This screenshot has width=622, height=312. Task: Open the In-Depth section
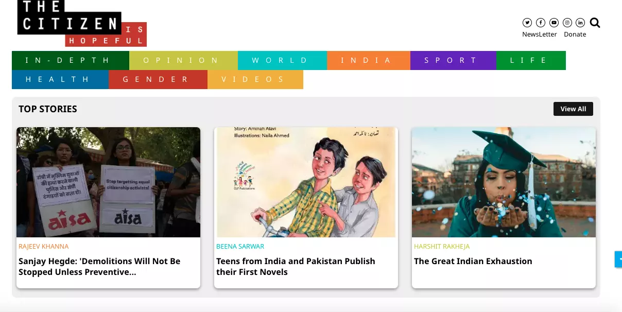(70, 60)
